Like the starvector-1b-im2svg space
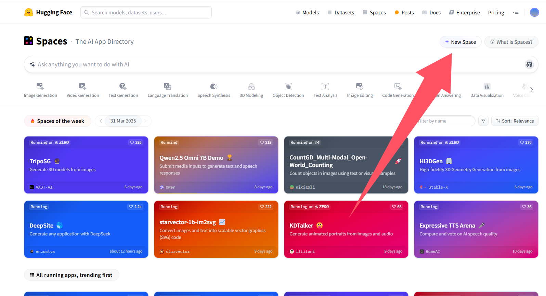The image size is (546, 296). point(266,207)
